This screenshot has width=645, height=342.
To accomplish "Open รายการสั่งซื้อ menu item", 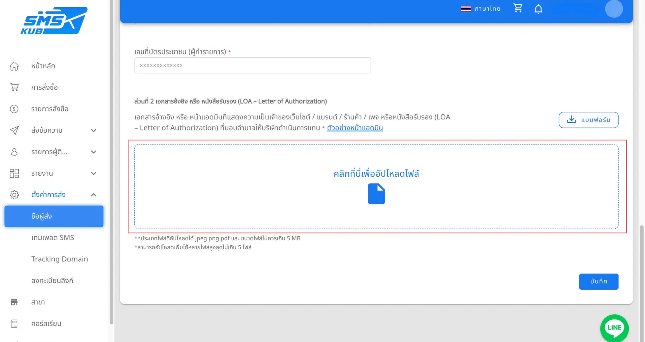I will pyautogui.click(x=54, y=109).
